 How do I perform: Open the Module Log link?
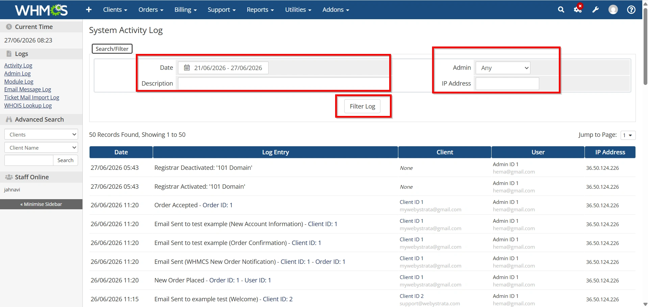[19, 82]
